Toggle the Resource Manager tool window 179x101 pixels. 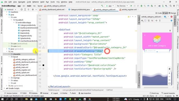coord(1,26)
